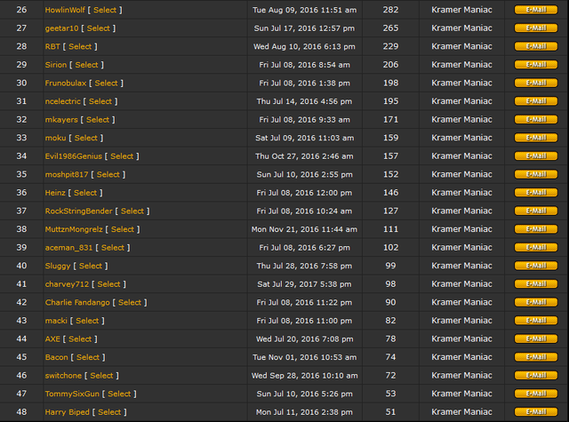Open the mkayers username link

click(61, 120)
